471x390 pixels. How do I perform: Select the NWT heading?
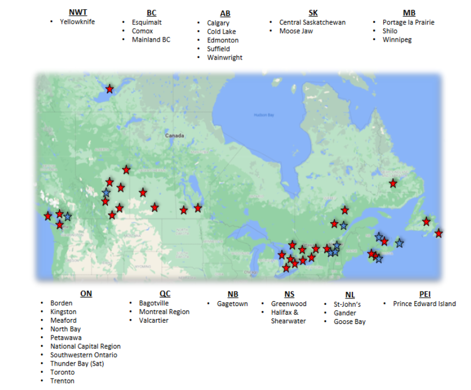78,12
